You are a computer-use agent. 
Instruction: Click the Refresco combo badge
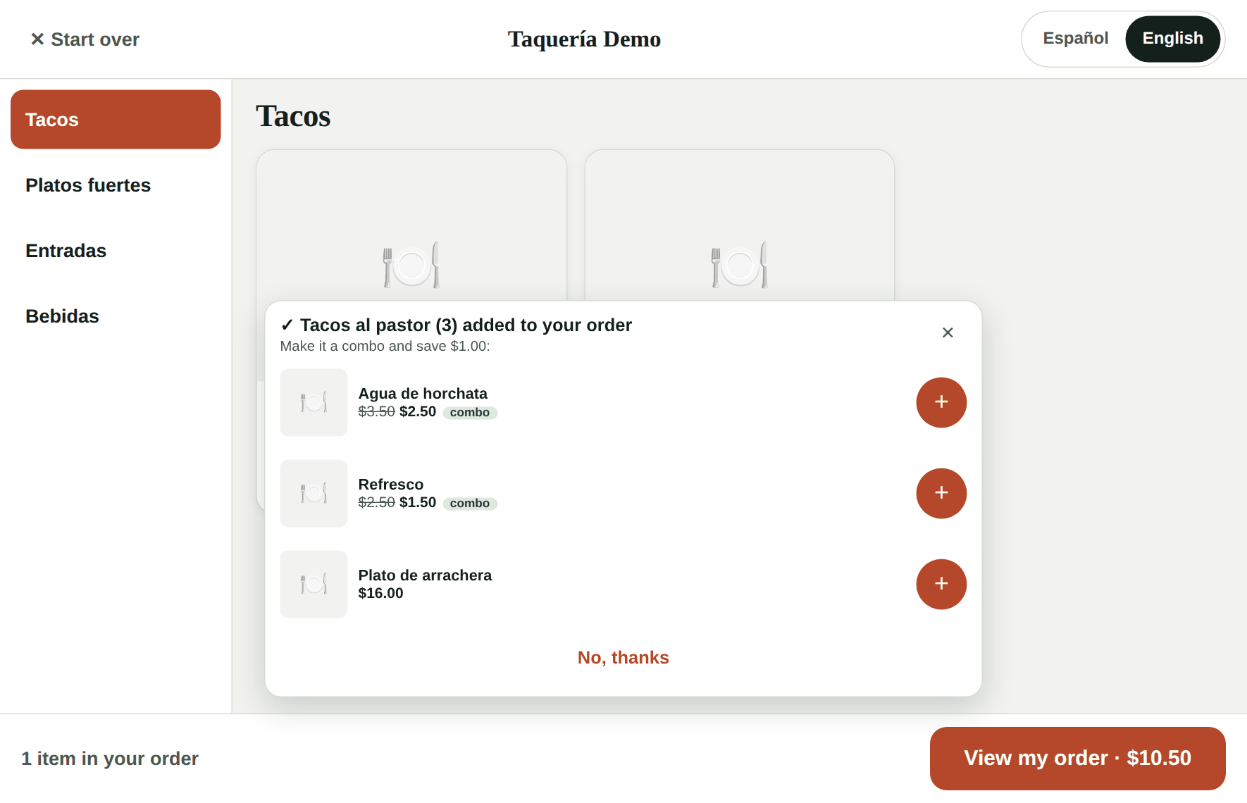pyautogui.click(x=470, y=503)
